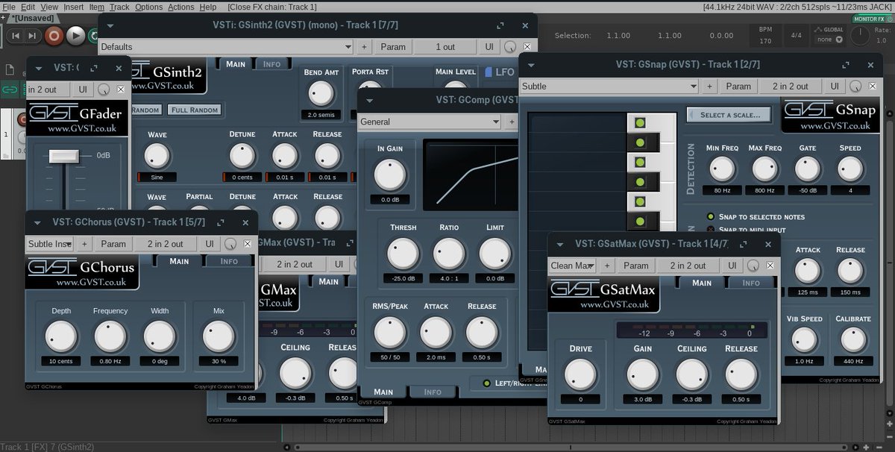Viewport: 895px width, 452px height.
Task: Click the + preset save icon on GSinth2
Action: tap(365, 46)
